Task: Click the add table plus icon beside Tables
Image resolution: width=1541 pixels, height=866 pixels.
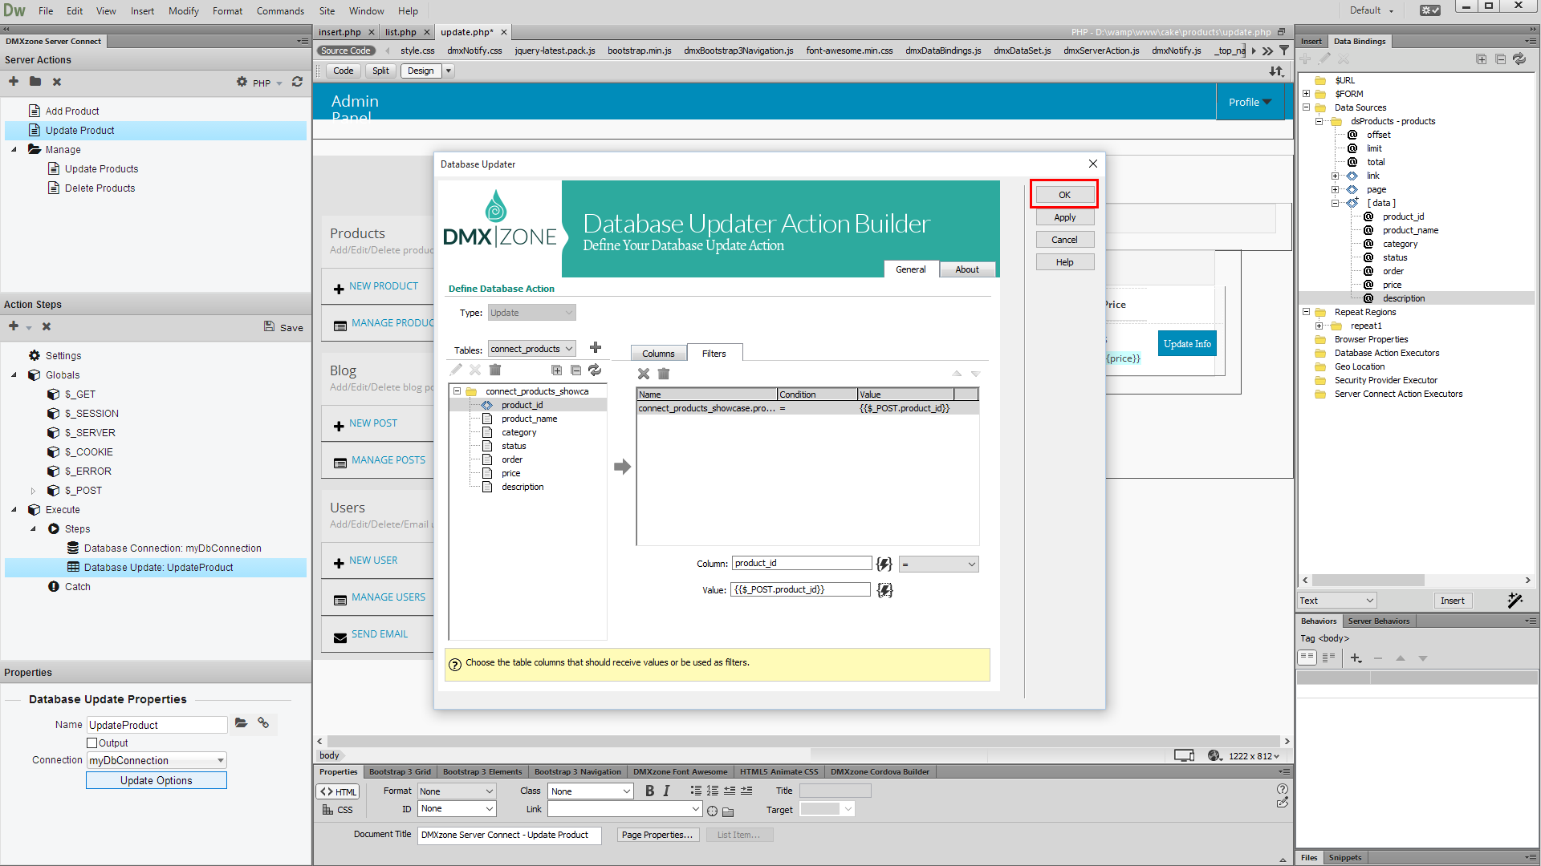Action: 596,348
